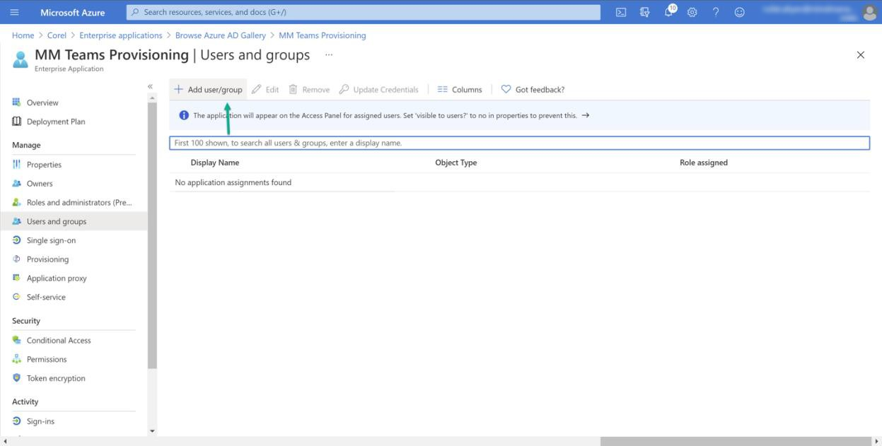Viewport: 882px width, 446px height.
Task: View notifications bell in the header
Action: click(669, 11)
